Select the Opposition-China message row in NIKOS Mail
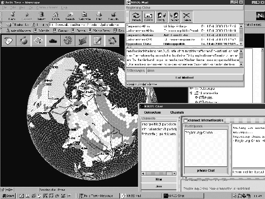Screen dimensions: 265x199 click(182, 44)
